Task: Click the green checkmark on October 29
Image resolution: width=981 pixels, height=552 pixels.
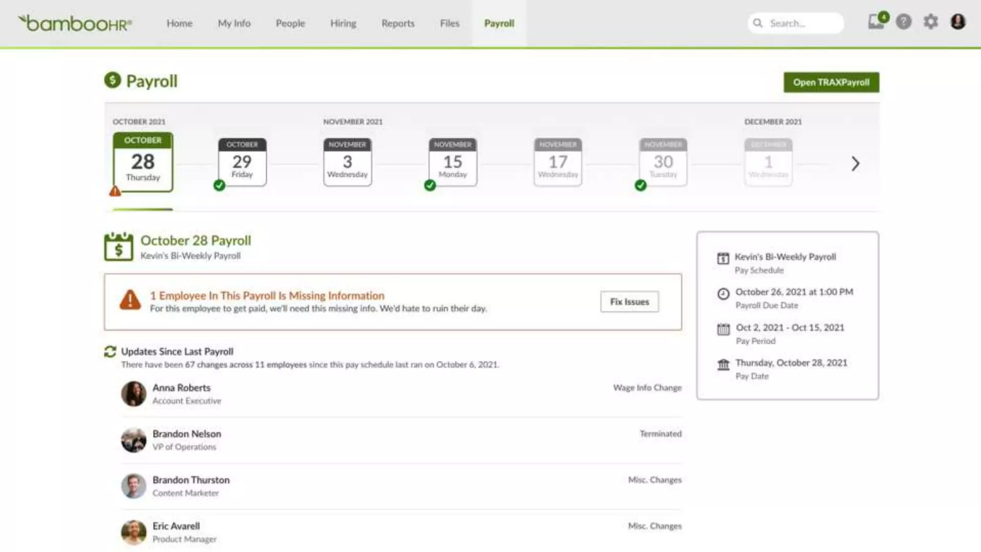Action: pos(219,185)
